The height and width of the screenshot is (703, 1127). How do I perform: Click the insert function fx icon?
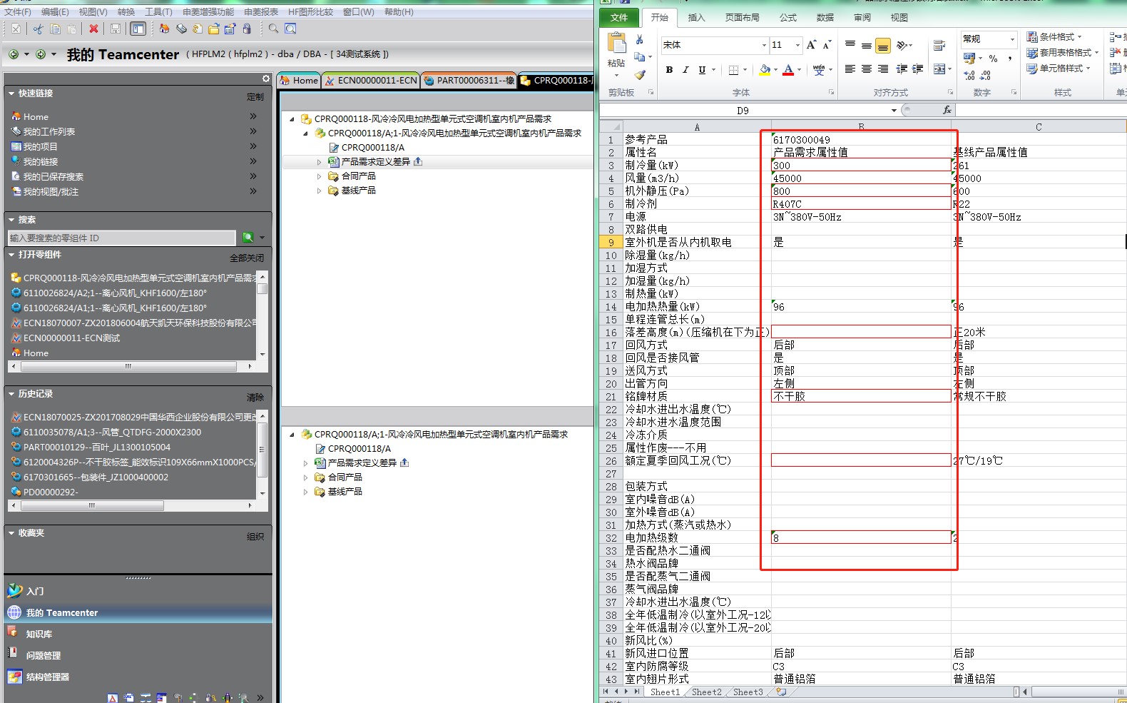947,110
